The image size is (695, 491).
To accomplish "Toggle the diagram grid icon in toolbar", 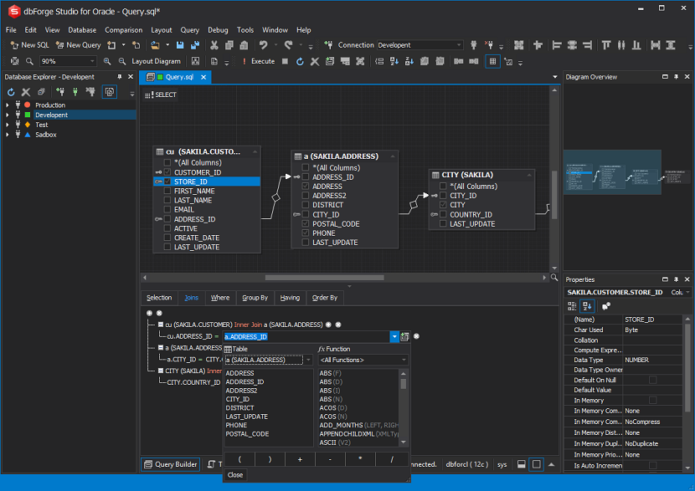I will (x=492, y=61).
